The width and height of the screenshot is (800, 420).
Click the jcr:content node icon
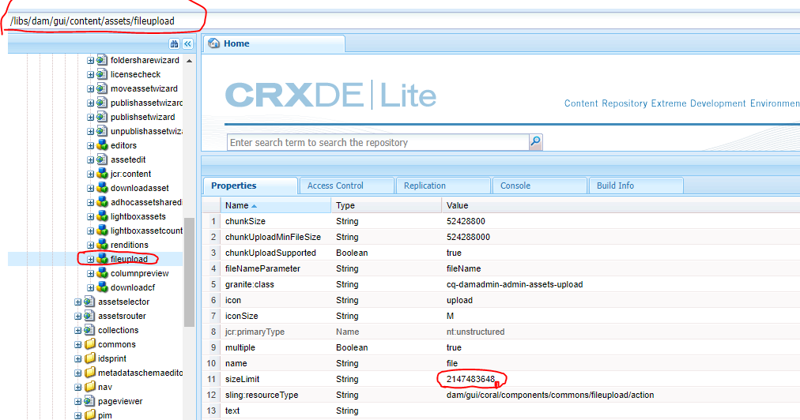pyautogui.click(x=102, y=174)
